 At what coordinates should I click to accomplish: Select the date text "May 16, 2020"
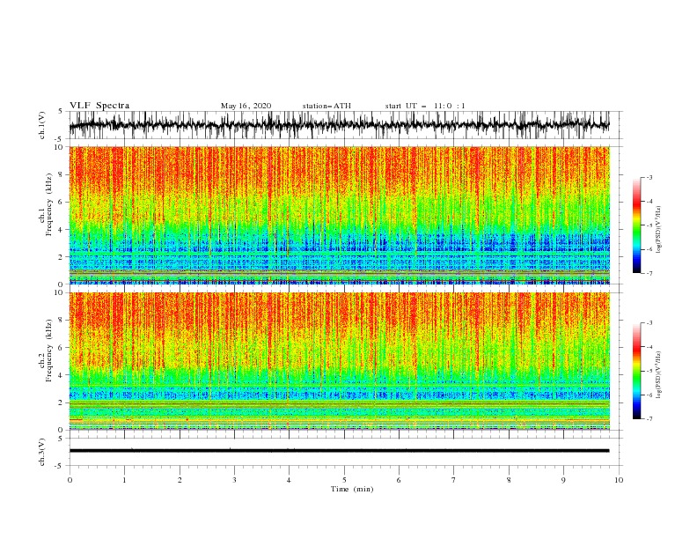click(246, 106)
